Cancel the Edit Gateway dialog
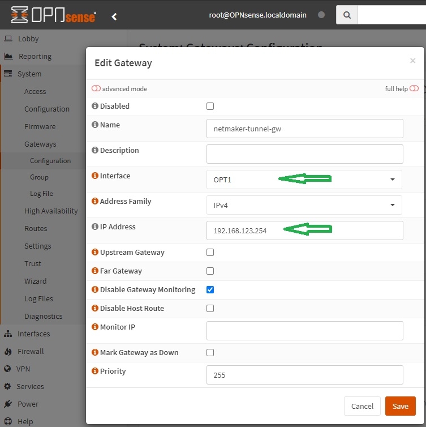Screen dimensions: 426x427 tap(362, 406)
